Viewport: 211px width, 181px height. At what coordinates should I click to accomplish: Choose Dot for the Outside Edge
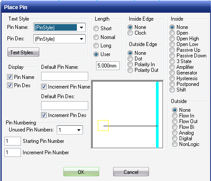coord(130,59)
